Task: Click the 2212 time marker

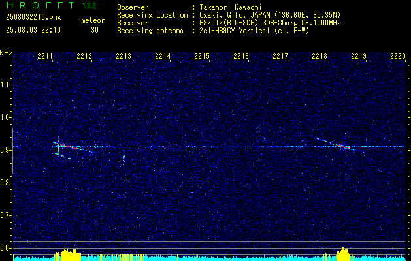Action: 84,56
